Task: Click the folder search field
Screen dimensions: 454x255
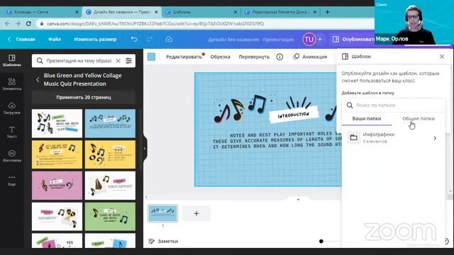Action: pos(393,106)
